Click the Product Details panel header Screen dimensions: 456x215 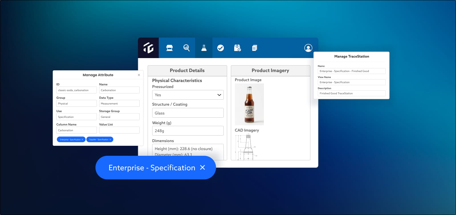(x=187, y=71)
